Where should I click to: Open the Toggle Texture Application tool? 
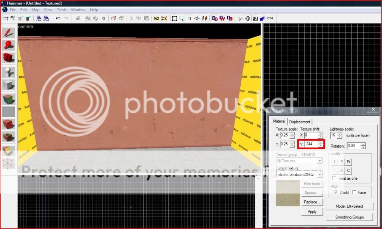click(9, 100)
